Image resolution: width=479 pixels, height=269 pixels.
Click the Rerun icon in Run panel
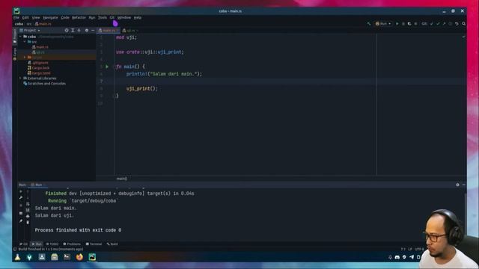[x=21, y=192]
